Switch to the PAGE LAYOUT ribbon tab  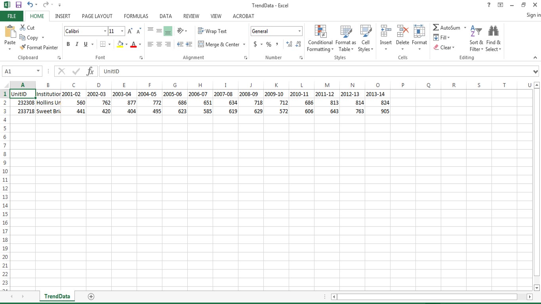coord(97,16)
